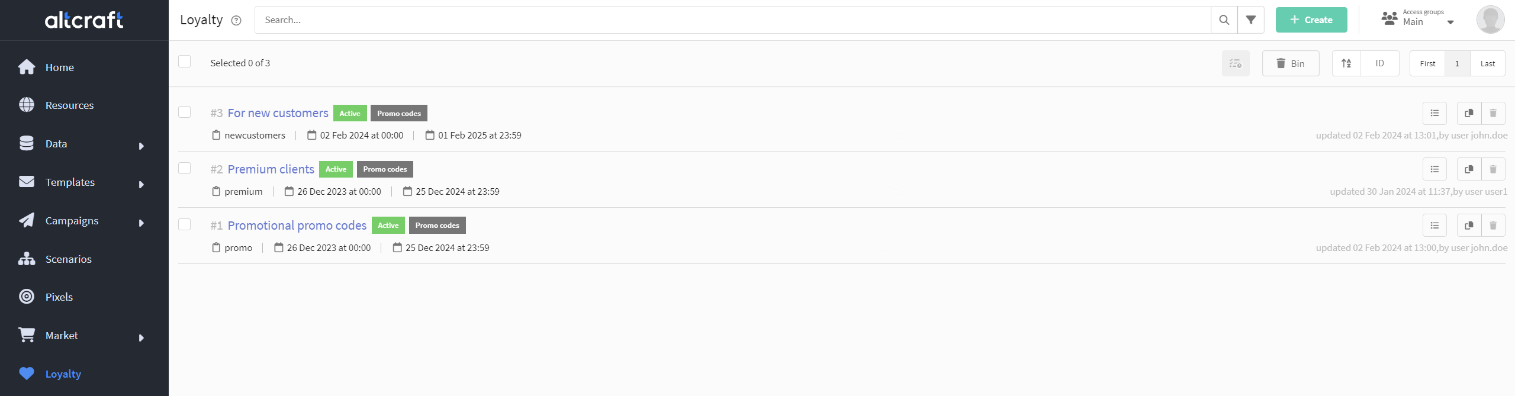Tick the checkbox for 'For new customers'
This screenshot has width=1515, height=396.
pos(185,112)
